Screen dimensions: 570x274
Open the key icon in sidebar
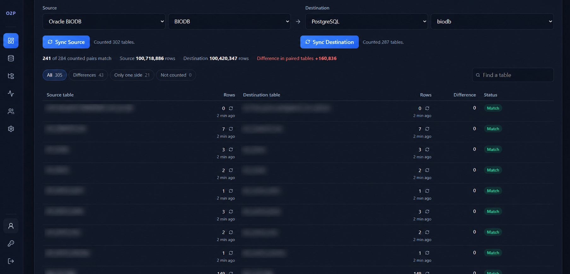click(x=11, y=243)
